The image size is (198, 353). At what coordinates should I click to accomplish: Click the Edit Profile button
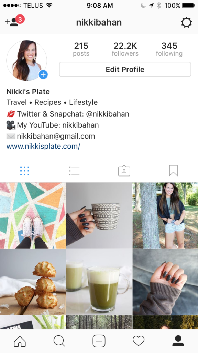(125, 69)
